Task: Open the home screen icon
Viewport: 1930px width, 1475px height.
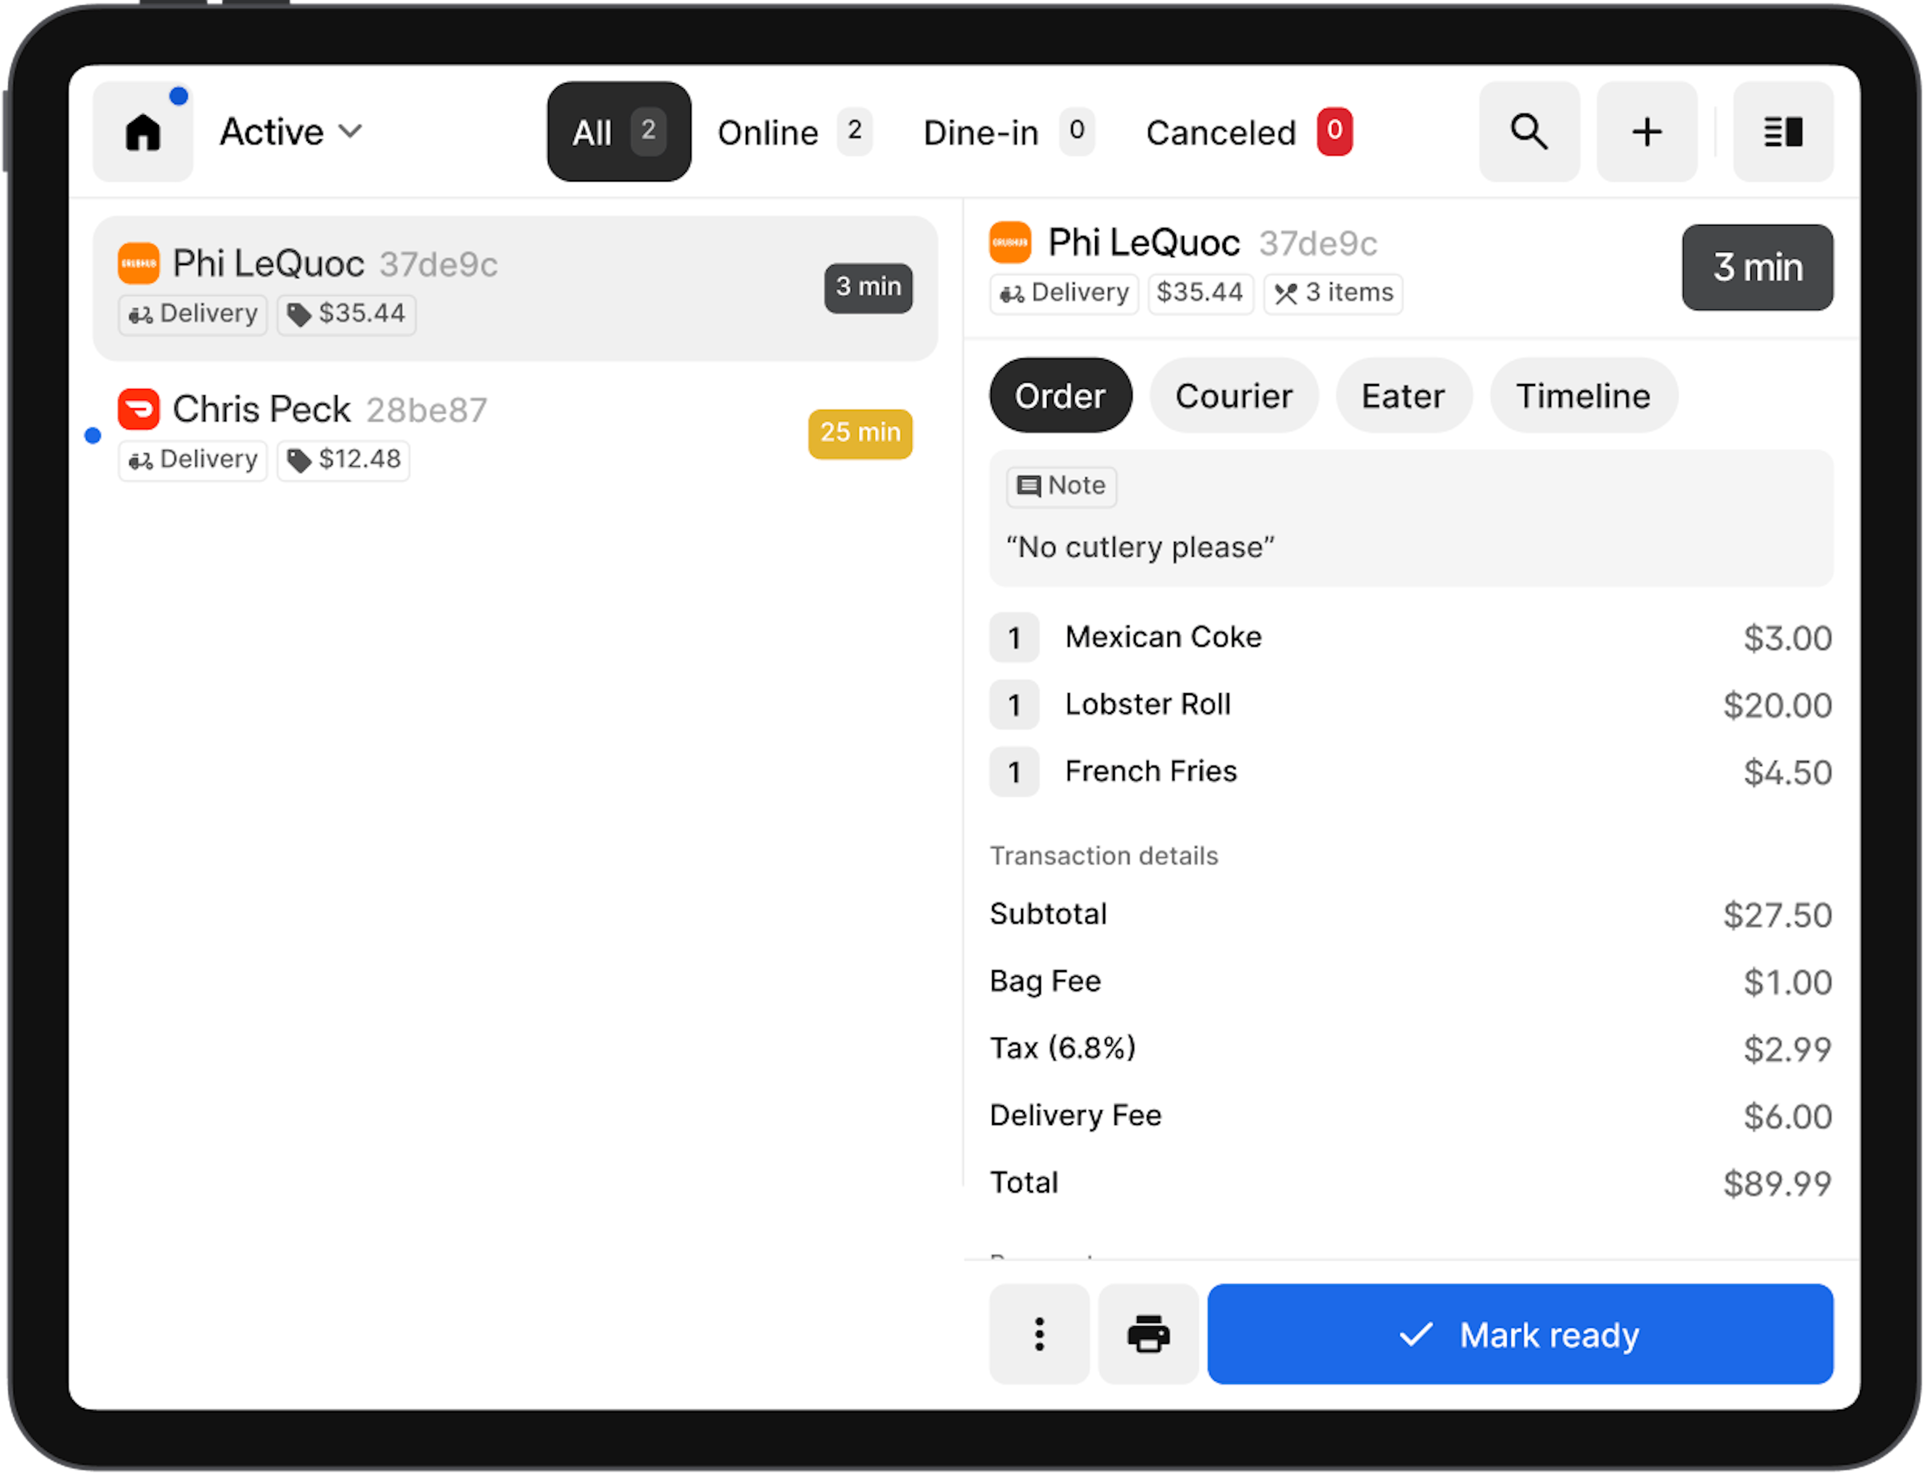Action: point(142,133)
